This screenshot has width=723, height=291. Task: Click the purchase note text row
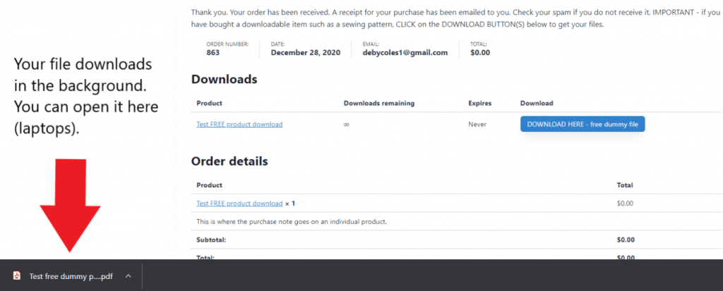coord(292,221)
